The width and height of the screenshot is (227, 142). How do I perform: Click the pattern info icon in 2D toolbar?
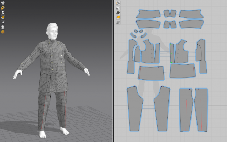point(118,12)
